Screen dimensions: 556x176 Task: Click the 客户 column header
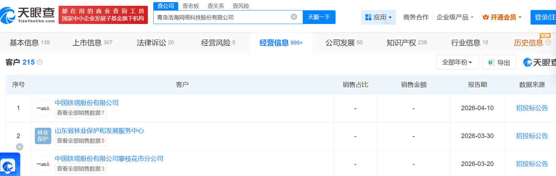pyautogui.click(x=182, y=84)
